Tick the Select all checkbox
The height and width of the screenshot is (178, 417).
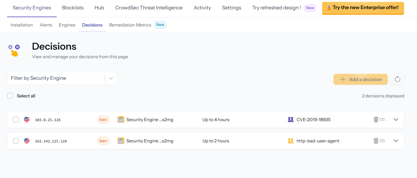10,96
